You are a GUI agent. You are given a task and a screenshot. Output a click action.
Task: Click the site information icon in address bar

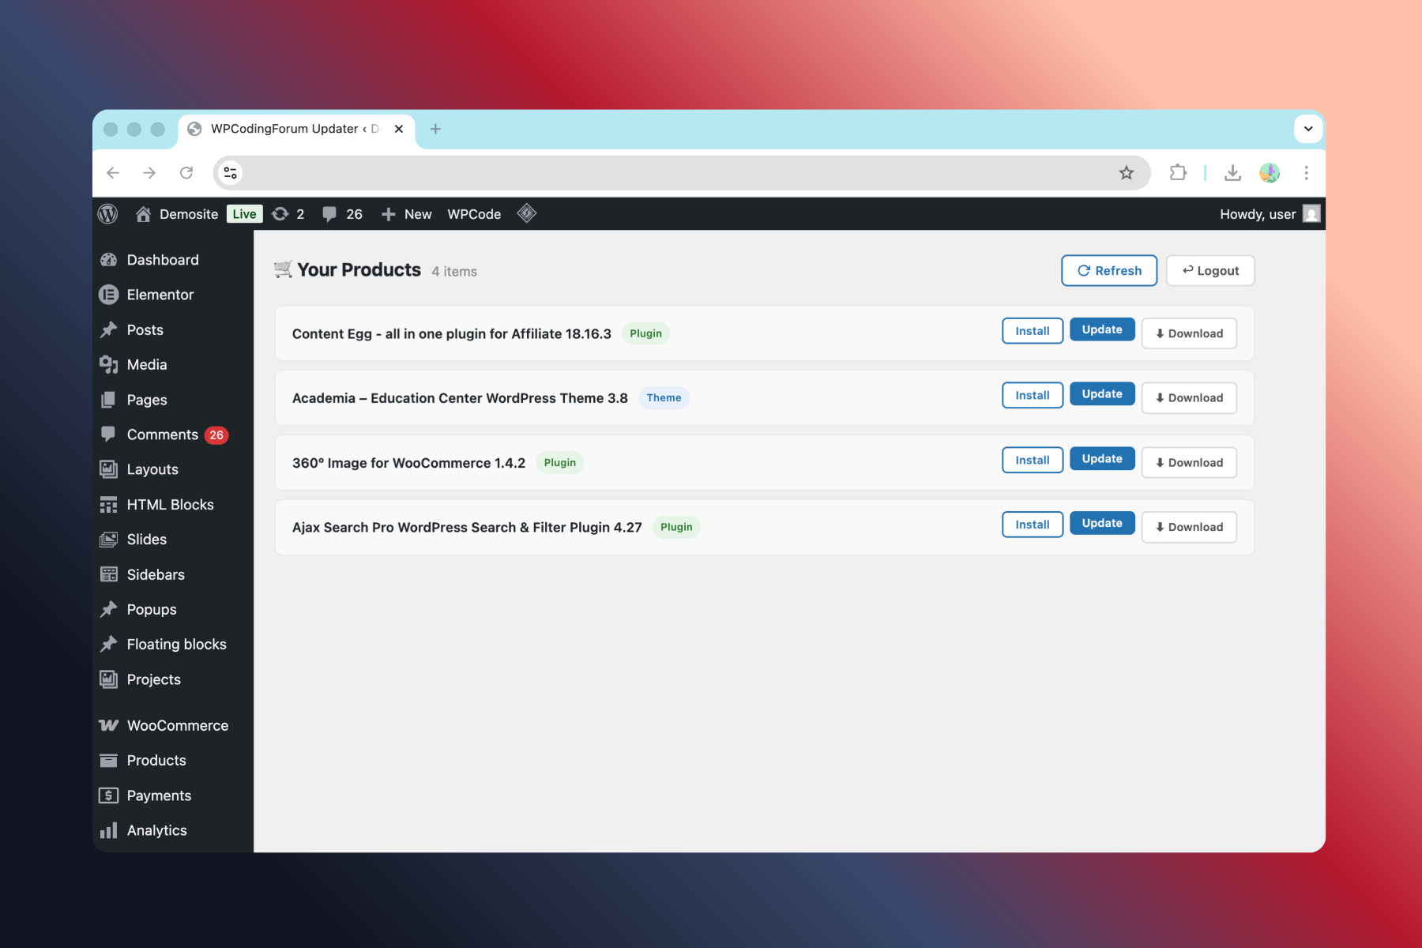click(x=231, y=173)
